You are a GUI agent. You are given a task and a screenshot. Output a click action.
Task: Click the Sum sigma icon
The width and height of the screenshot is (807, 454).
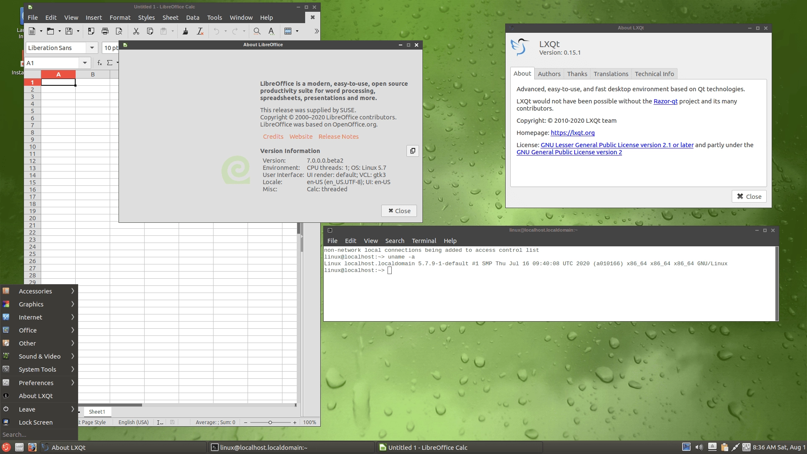(110, 63)
